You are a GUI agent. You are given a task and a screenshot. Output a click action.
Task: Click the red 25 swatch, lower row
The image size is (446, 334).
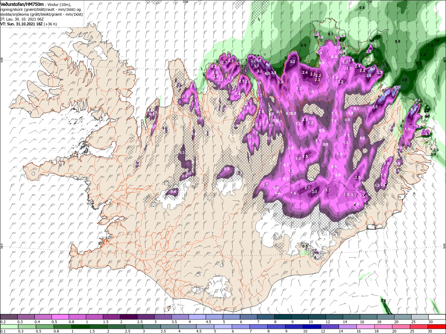pyautogui.click(x=418, y=326)
